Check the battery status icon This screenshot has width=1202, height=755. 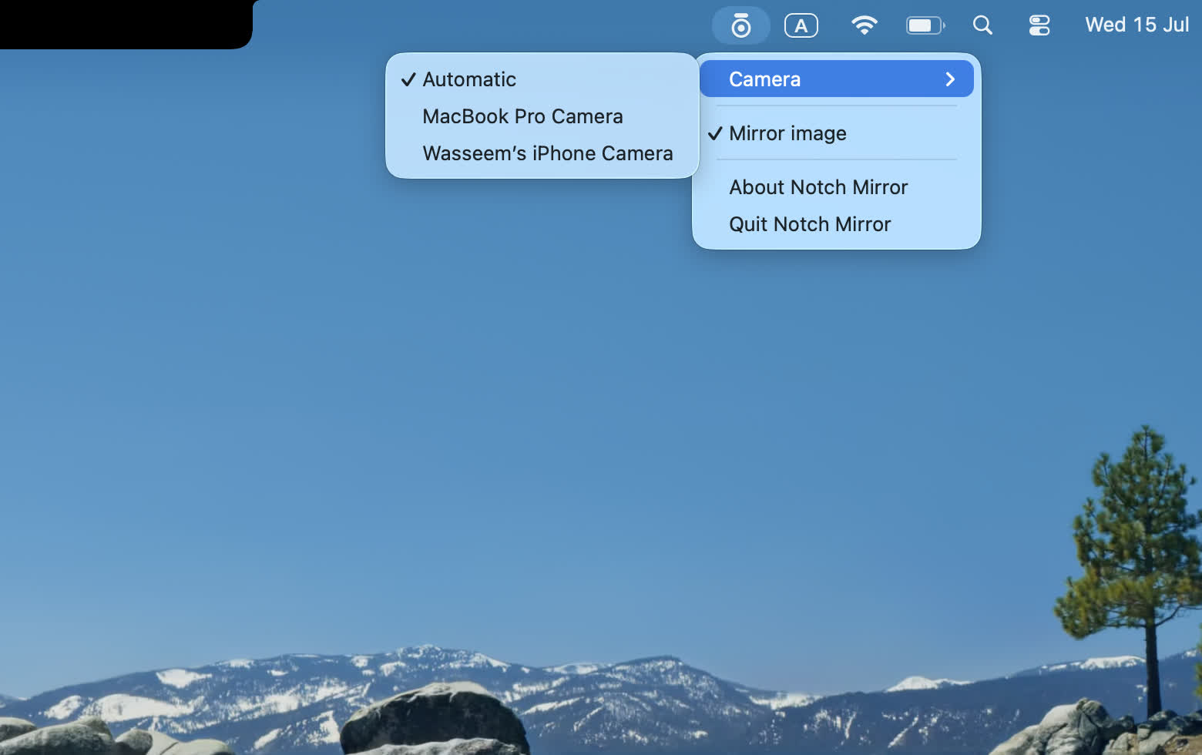pos(925,25)
